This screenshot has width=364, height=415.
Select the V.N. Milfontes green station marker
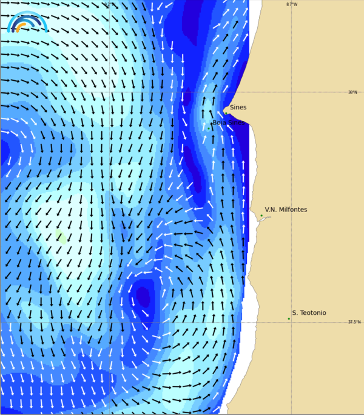pos(261,215)
